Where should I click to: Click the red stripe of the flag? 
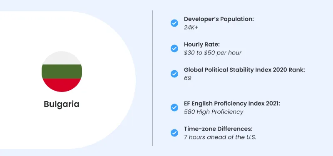[x=62, y=85]
